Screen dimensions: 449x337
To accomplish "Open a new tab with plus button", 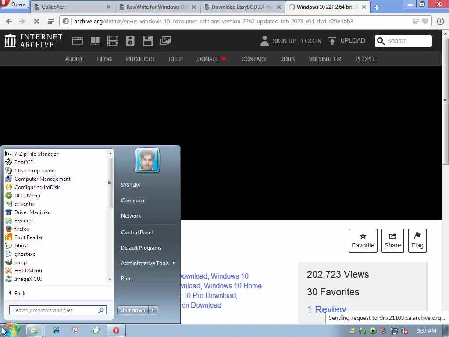I will 377,7.
